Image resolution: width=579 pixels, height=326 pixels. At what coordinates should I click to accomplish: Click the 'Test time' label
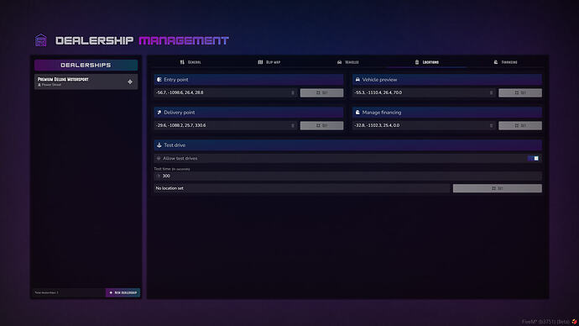172,169
